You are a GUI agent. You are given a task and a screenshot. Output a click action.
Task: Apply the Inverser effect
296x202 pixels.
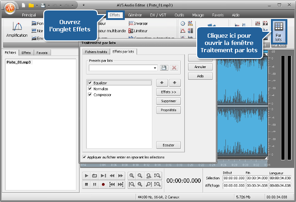click(138, 24)
